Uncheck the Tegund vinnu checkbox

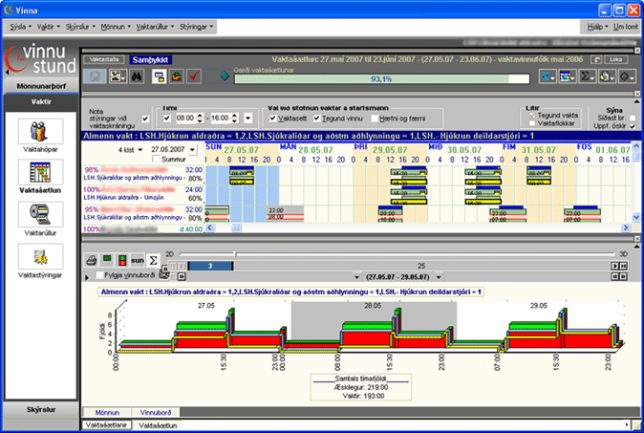316,119
